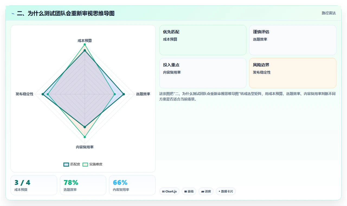347x206 pixels.
Task: Click 成本预算 text in 优先匹配 card
Action: (x=170, y=39)
